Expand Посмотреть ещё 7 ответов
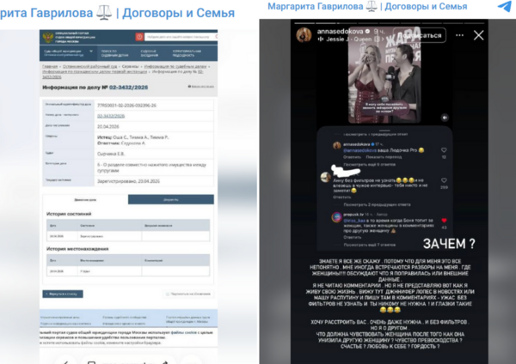The width and height of the screenshot is (516, 364). (370, 245)
